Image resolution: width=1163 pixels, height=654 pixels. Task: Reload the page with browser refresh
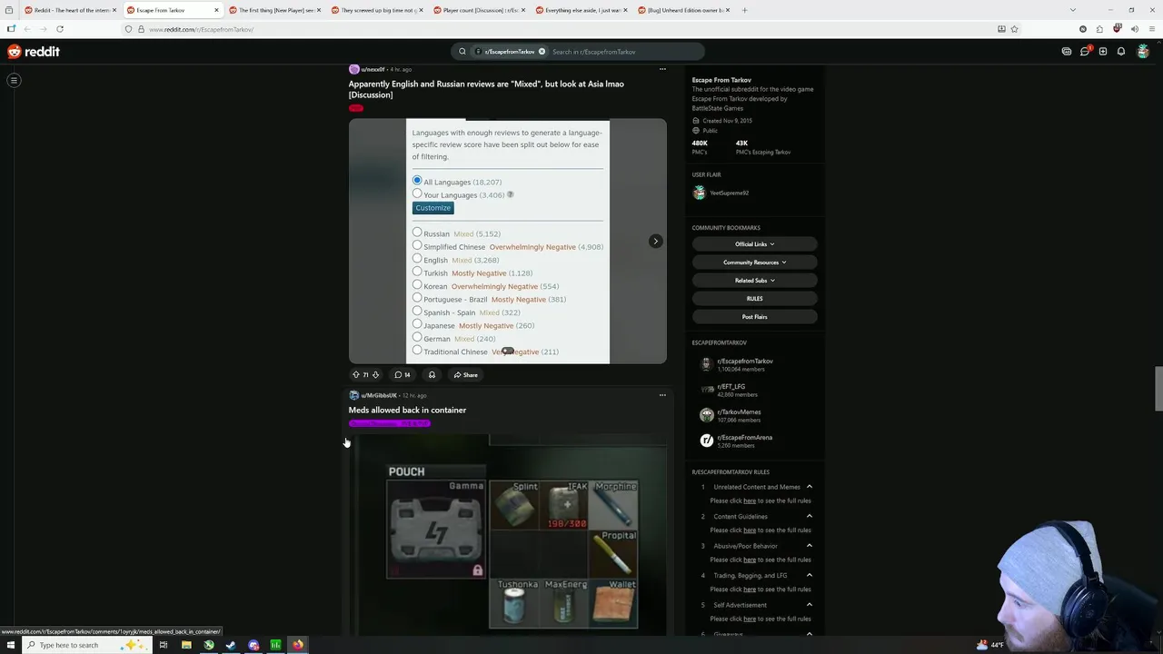click(x=60, y=29)
